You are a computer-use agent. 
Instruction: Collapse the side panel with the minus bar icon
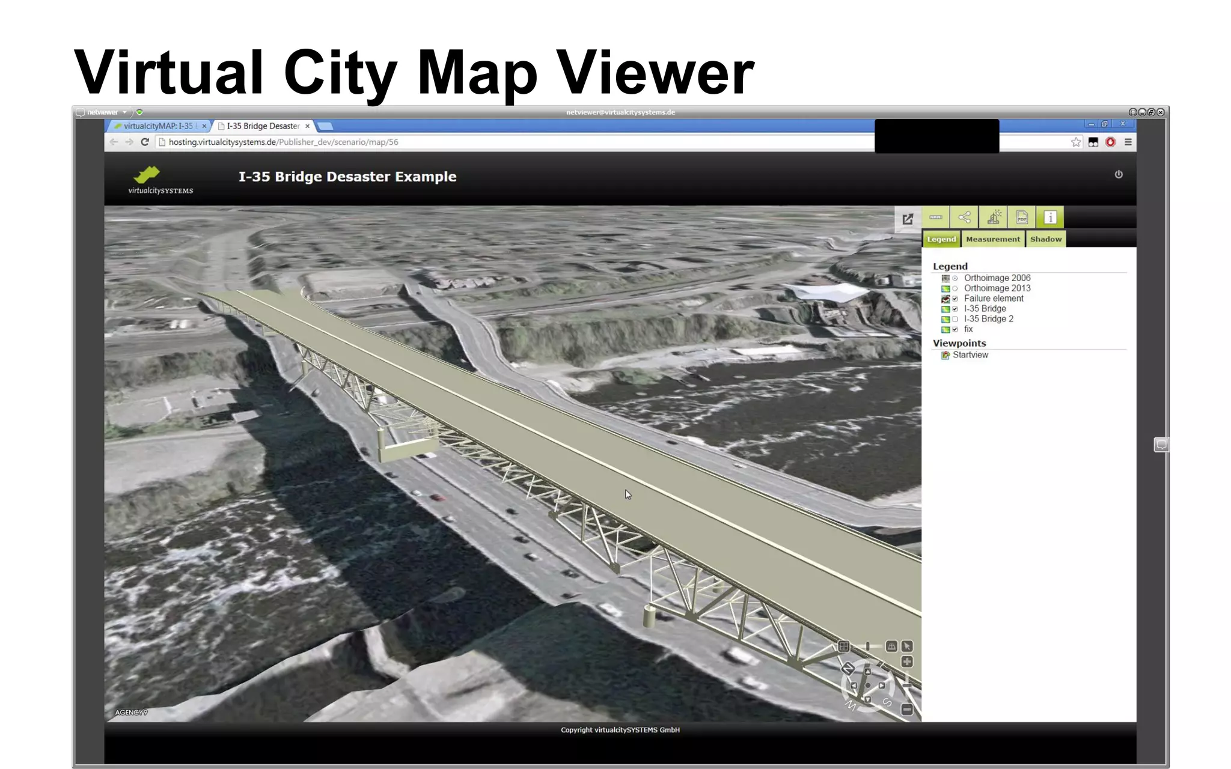pos(936,217)
